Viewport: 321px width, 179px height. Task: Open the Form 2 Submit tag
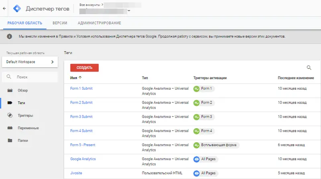point(81,103)
